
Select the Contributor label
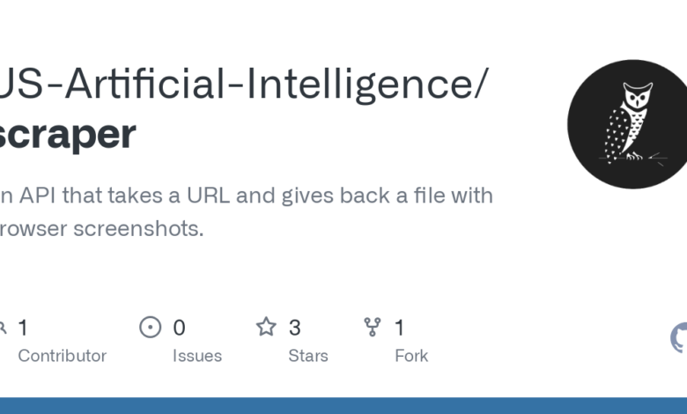coord(62,356)
